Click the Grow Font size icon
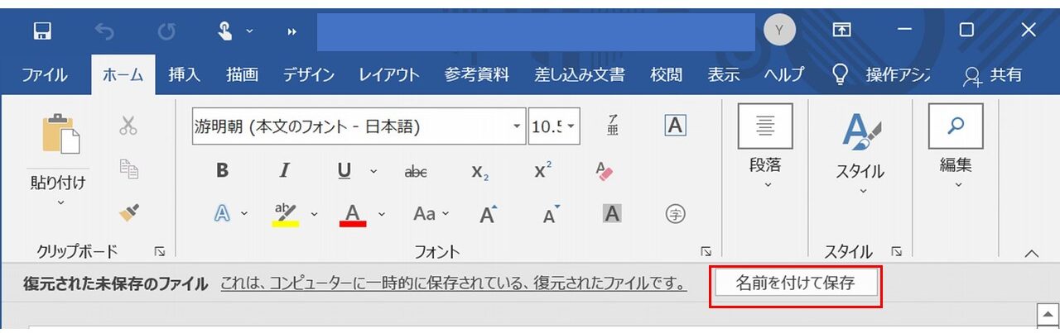1060x333 pixels. [489, 215]
